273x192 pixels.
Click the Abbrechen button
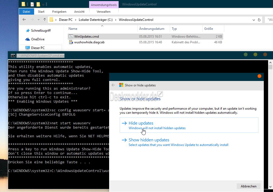coord(248,186)
